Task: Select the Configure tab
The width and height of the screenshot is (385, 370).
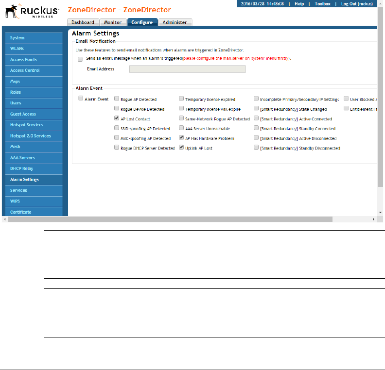Action: tap(142, 22)
